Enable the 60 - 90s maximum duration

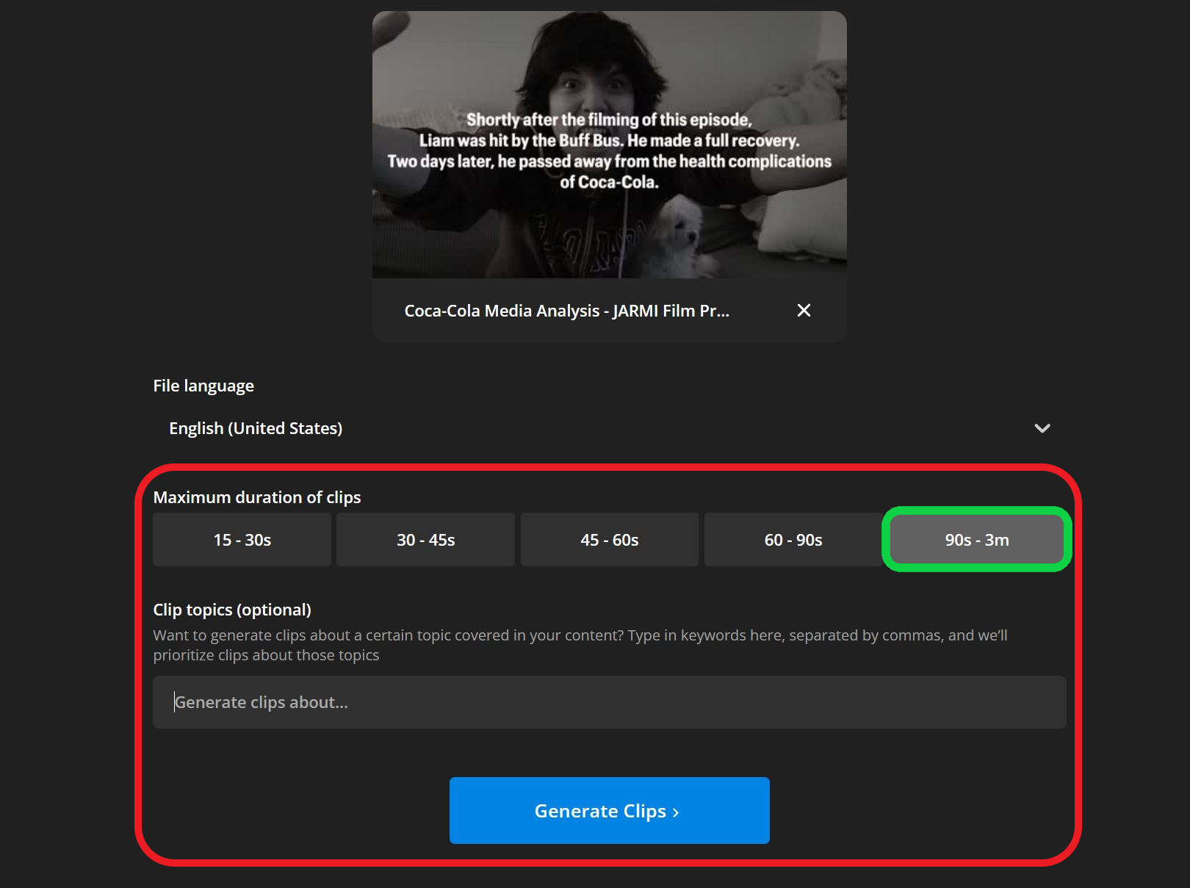tap(793, 539)
